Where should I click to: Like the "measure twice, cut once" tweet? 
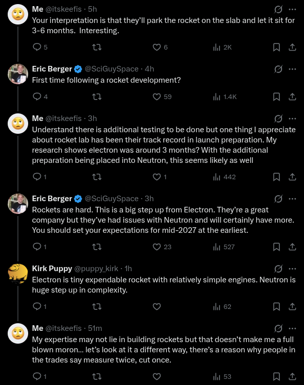click(157, 376)
